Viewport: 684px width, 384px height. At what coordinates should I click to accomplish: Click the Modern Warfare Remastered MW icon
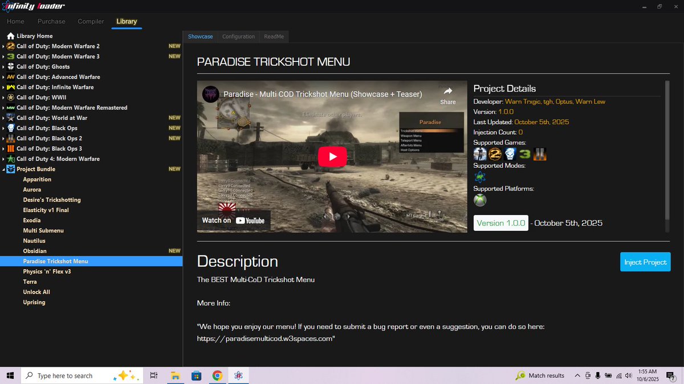pyautogui.click(x=11, y=108)
